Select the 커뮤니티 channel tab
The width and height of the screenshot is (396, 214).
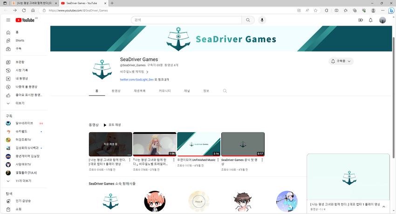[x=164, y=91]
